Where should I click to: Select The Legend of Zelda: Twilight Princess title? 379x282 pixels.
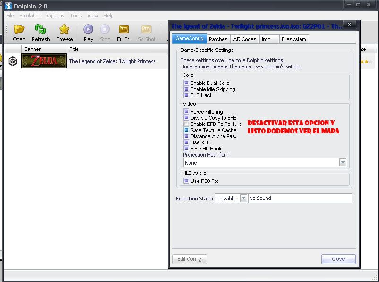(x=112, y=61)
